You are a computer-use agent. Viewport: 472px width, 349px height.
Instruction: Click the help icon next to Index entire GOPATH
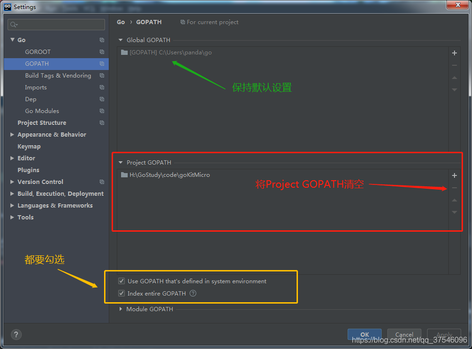coord(193,293)
